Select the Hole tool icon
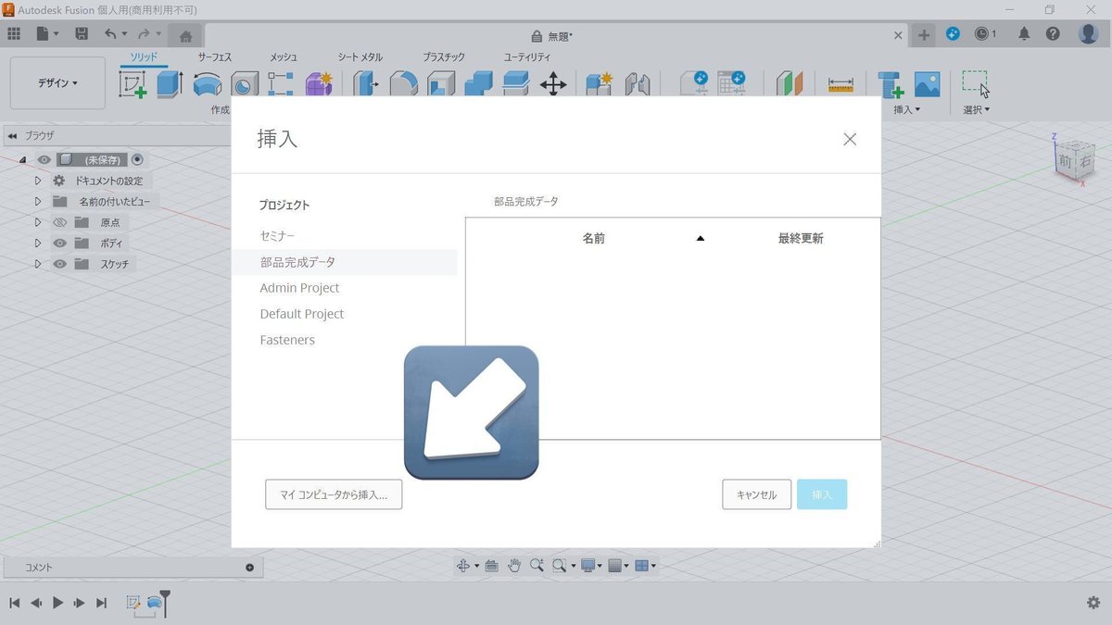The image size is (1112, 625). coord(244,84)
